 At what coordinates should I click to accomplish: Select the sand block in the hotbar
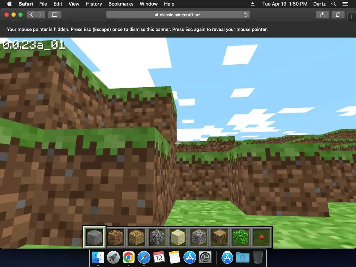(x=178, y=237)
